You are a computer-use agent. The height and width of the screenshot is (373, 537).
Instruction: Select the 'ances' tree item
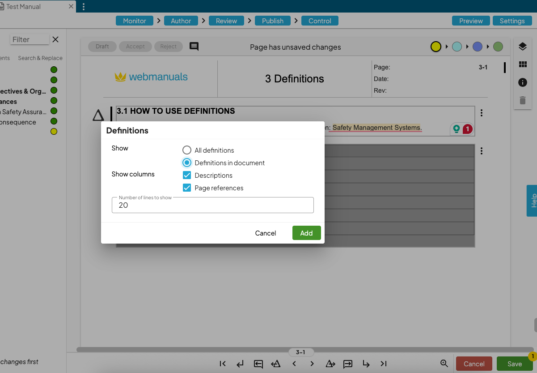(x=8, y=102)
